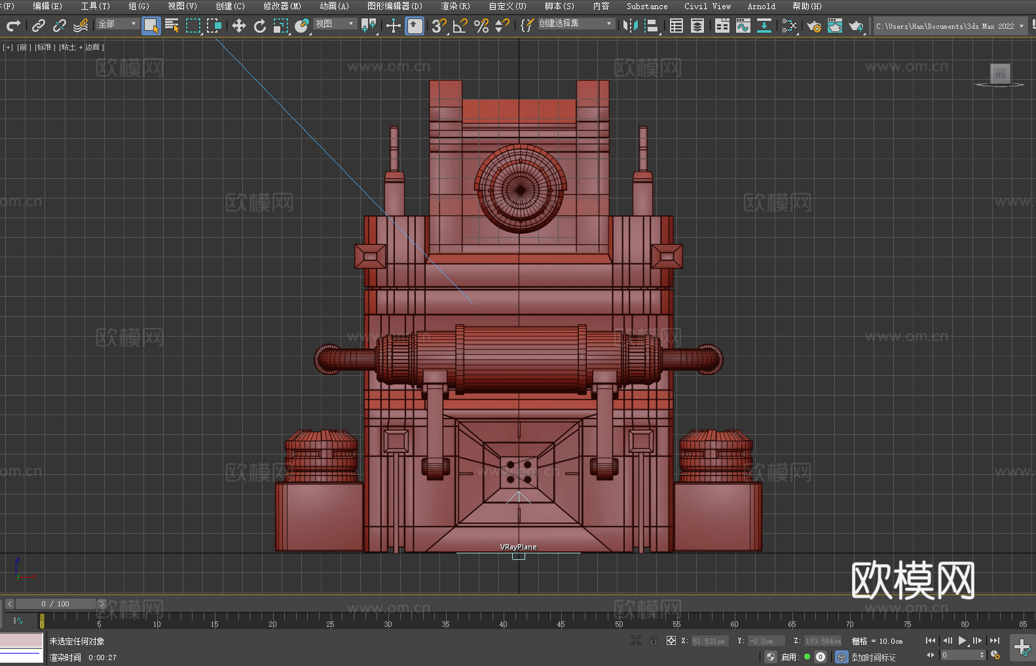Toggle the 3D Snaps button
The height and width of the screenshot is (666, 1036).
coord(438,26)
